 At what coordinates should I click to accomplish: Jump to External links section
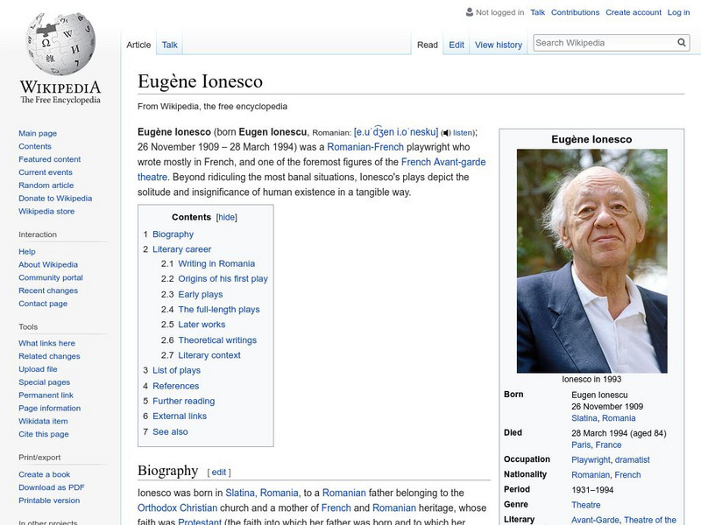[180, 416]
